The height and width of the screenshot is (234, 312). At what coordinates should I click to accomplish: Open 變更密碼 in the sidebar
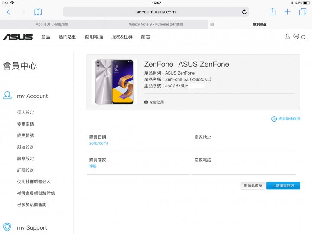(x=26, y=124)
